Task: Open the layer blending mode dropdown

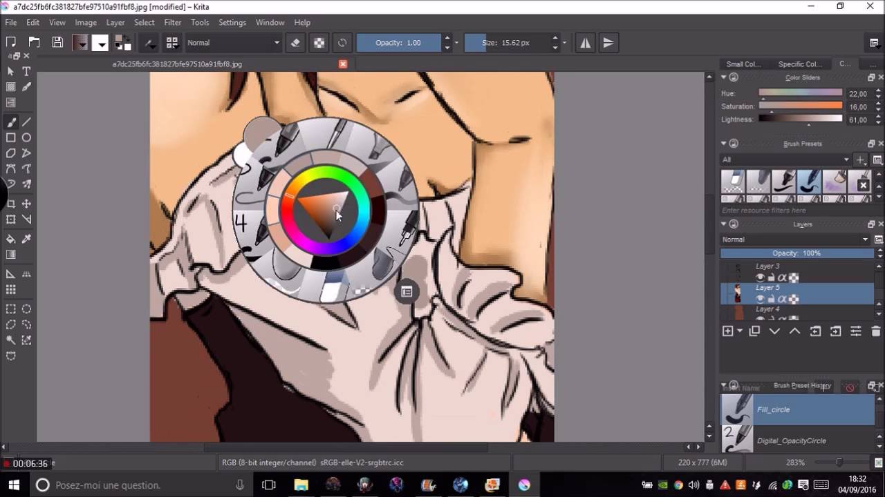Action: 795,240
